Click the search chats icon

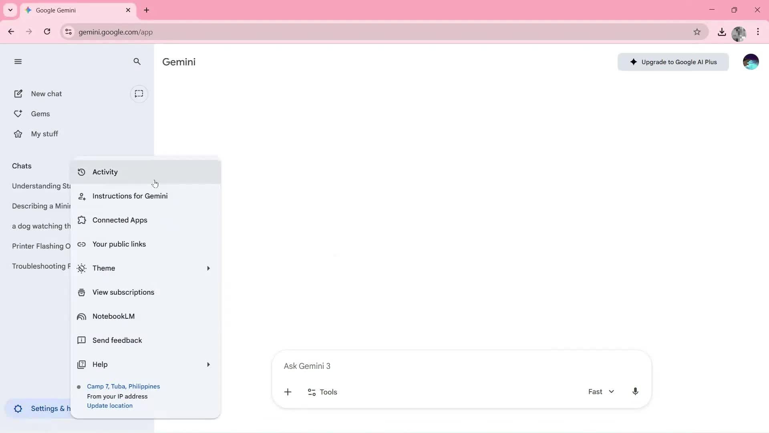[x=137, y=61]
